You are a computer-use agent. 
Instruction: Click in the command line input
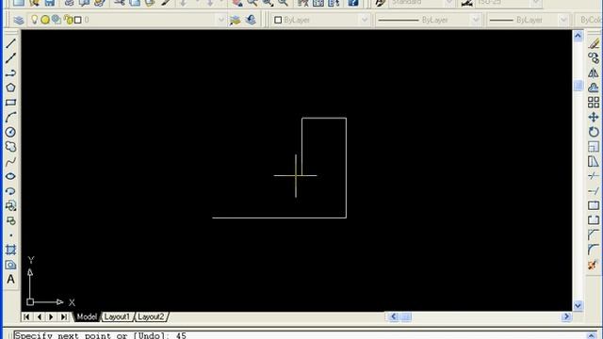tap(300, 335)
